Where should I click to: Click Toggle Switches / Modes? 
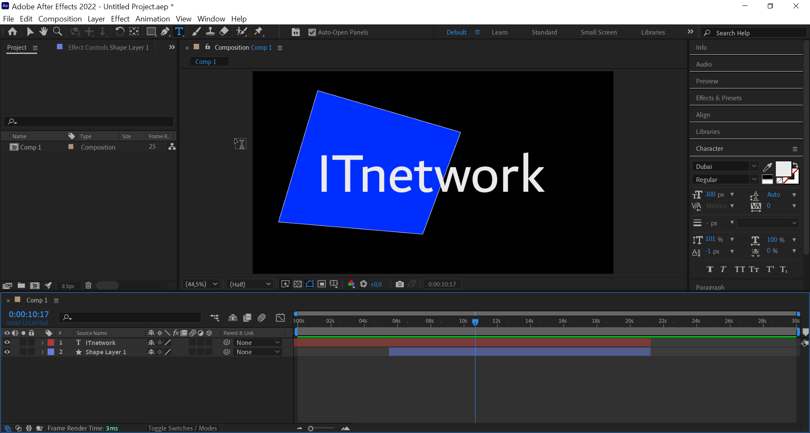click(182, 428)
